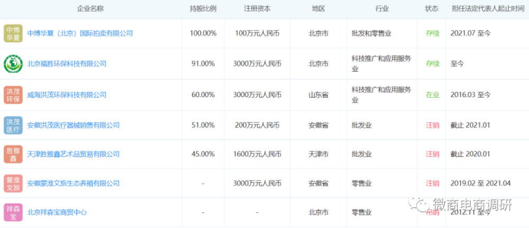Image resolution: width=529 pixels, height=228 pixels.
Task: Select the 100.00% shareholding cell
Action: click(203, 33)
